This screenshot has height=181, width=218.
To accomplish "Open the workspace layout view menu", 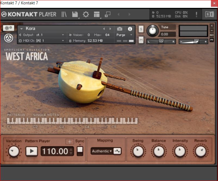I will [97, 14].
